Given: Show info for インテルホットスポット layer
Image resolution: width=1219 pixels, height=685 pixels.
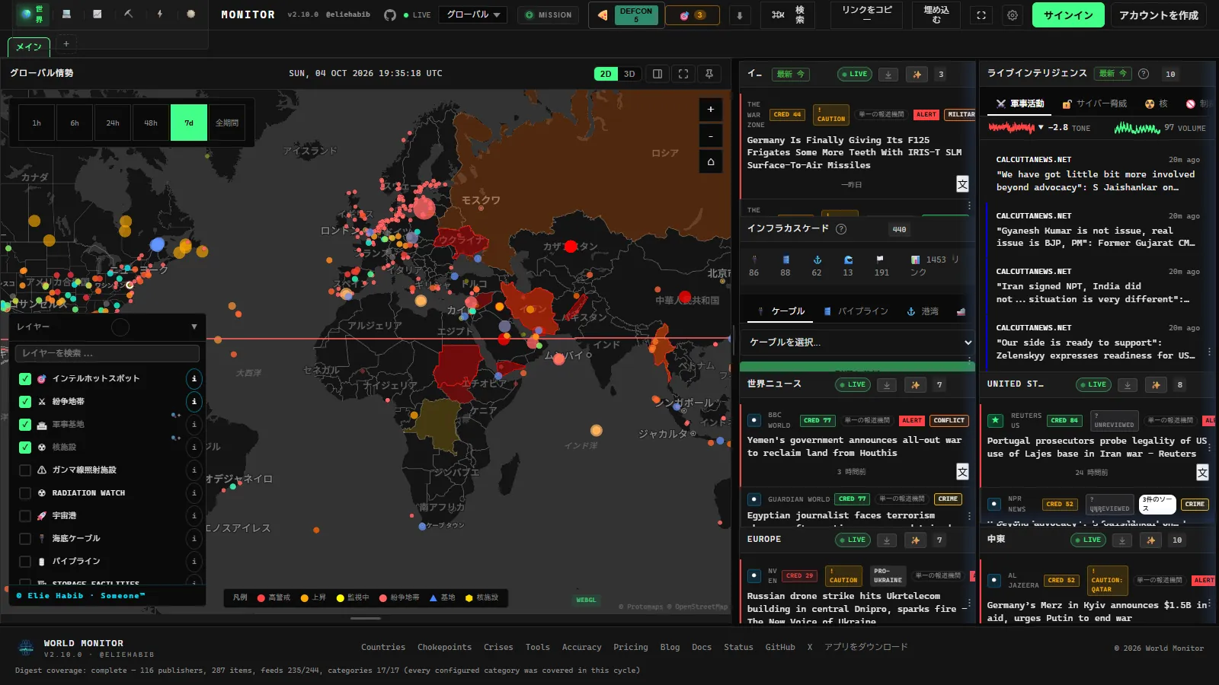Looking at the screenshot, I should tap(194, 378).
